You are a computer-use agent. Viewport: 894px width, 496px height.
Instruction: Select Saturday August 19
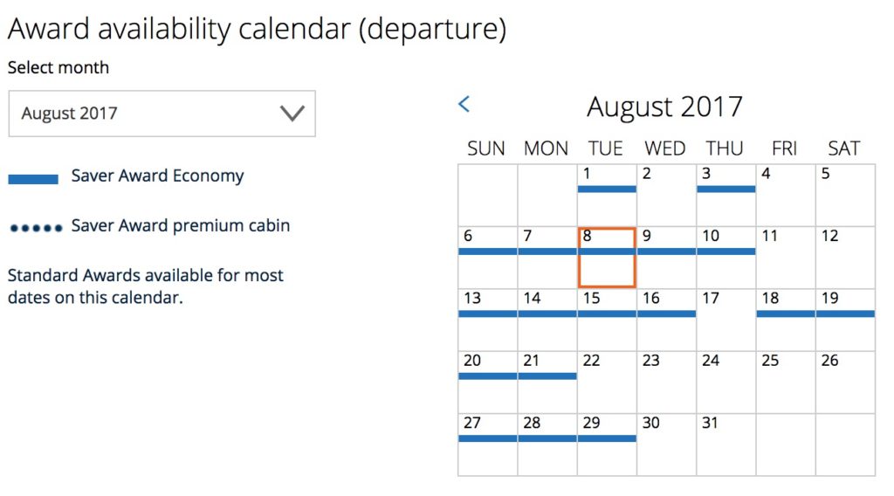coord(844,320)
